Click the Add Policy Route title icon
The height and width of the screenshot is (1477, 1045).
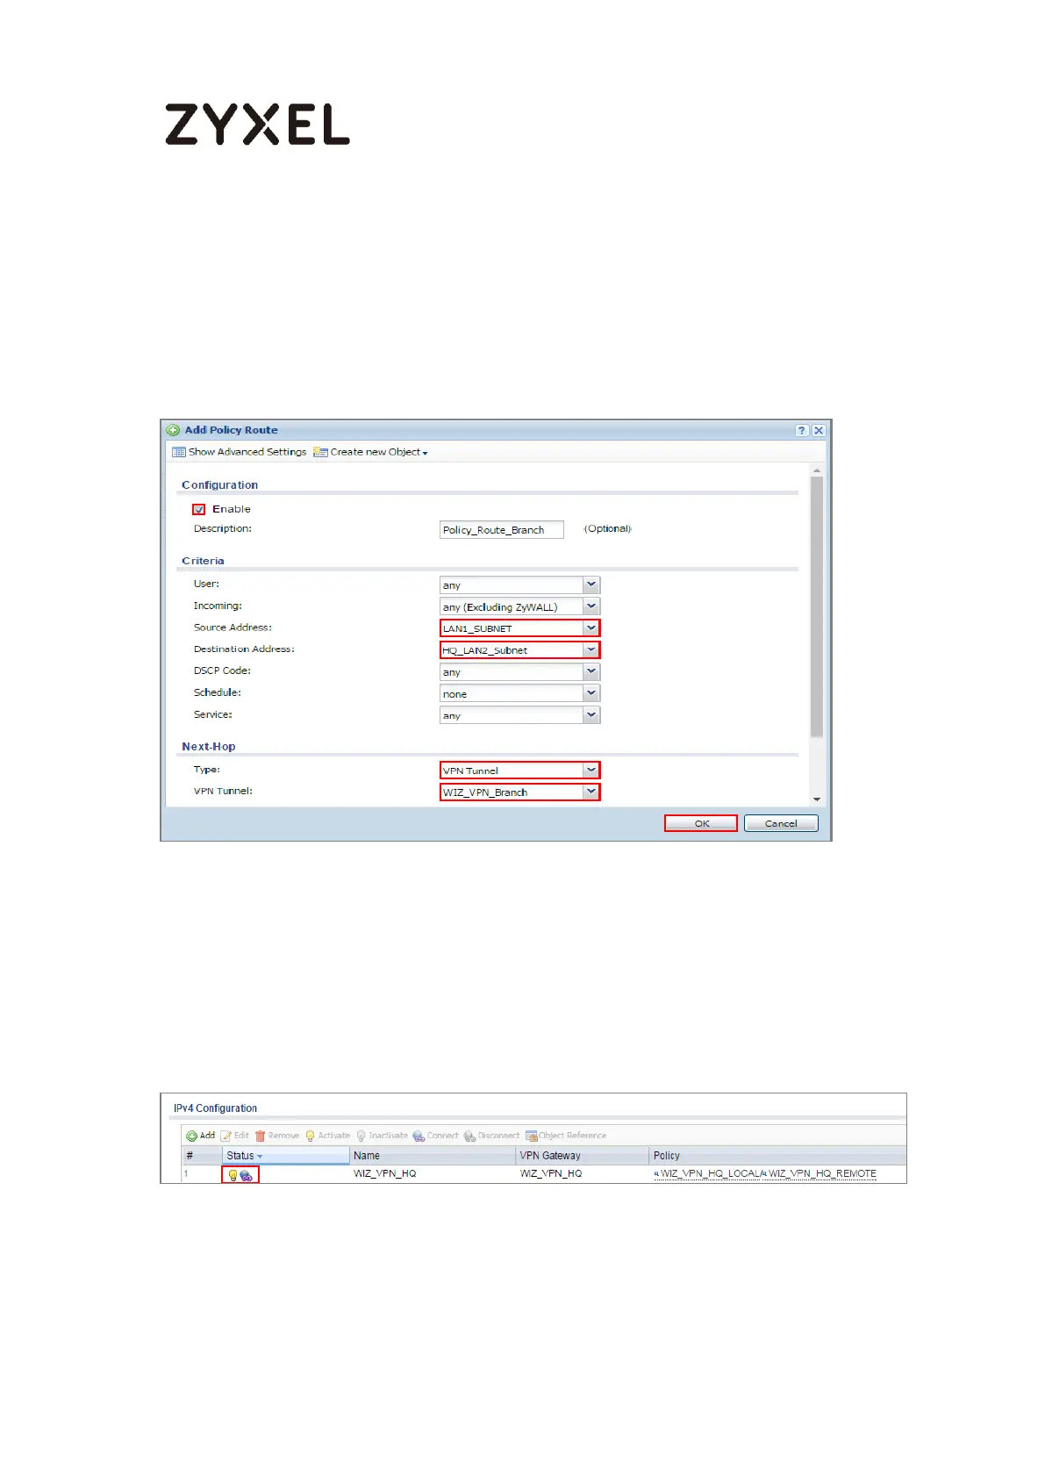point(173,430)
